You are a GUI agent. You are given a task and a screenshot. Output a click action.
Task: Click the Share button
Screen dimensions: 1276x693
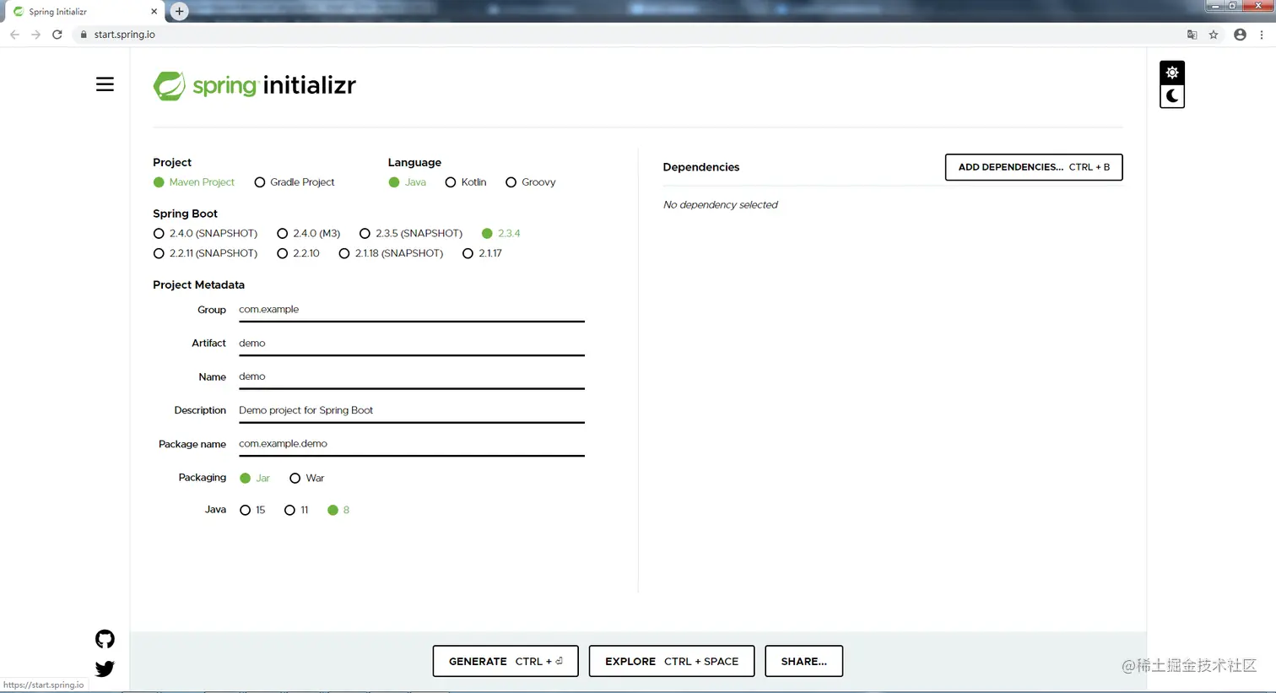[803, 662]
